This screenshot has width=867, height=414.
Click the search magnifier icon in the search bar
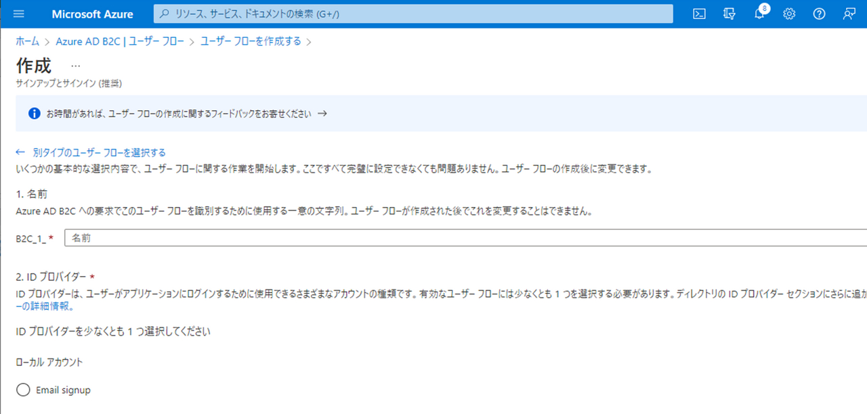tap(164, 14)
